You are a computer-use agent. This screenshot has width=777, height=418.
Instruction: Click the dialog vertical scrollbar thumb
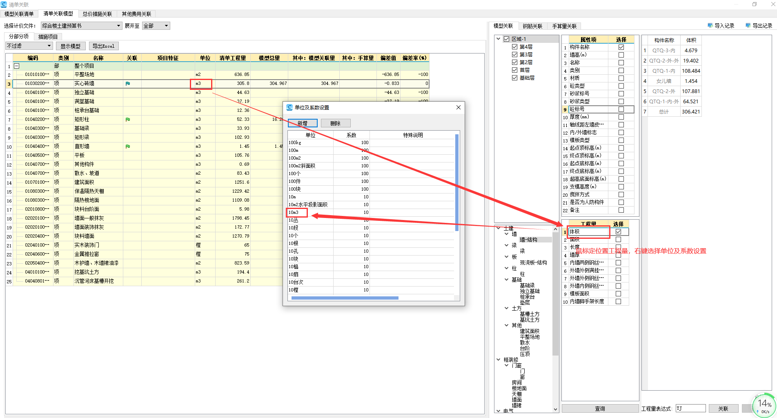(x=457, y=182)
